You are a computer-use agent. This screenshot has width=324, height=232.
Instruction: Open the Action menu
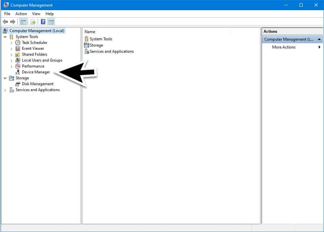point(21,14)
